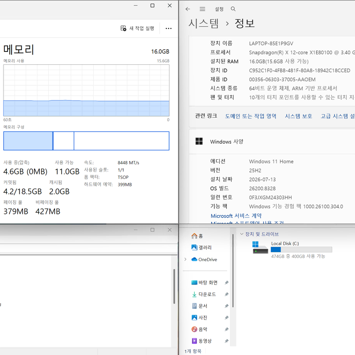Click the 새 작업 실행 button label
Image resolution: width=355 pixels, height=355 pixels.
142,28
